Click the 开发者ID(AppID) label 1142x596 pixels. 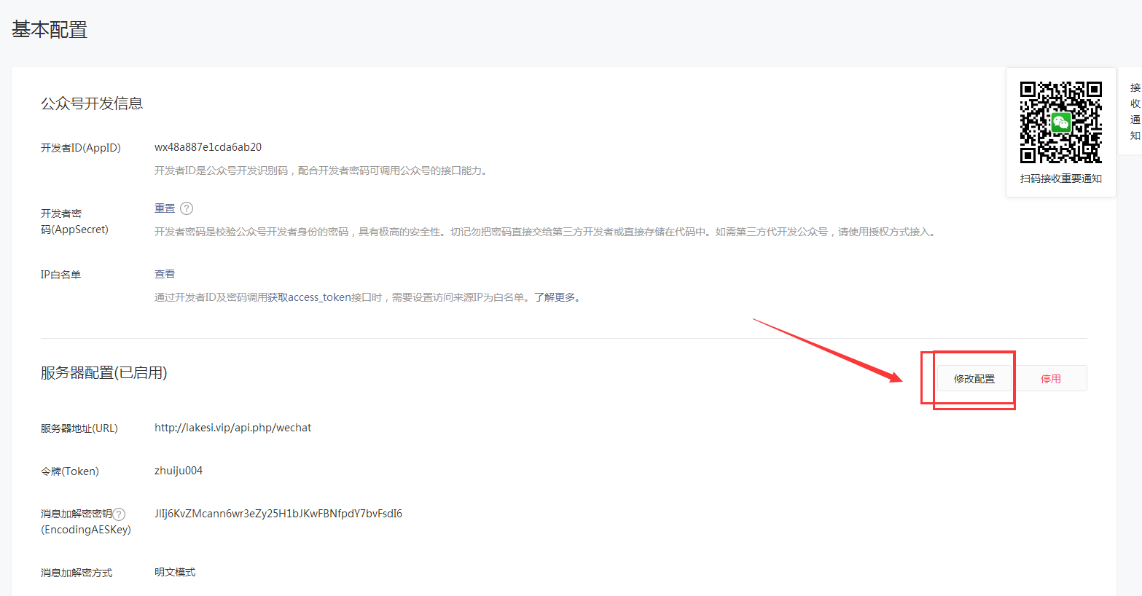click(81, 148)
